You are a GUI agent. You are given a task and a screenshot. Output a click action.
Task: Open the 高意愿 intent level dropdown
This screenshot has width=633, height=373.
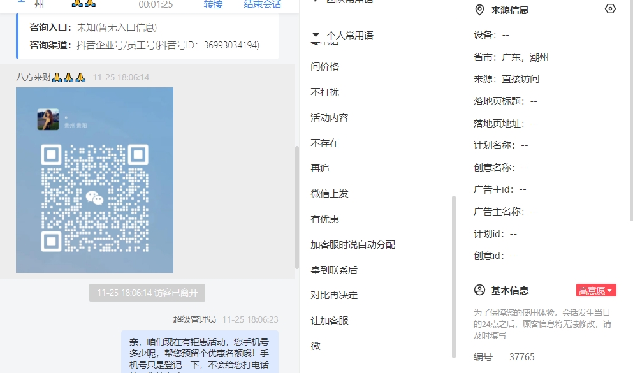point(596,290)
